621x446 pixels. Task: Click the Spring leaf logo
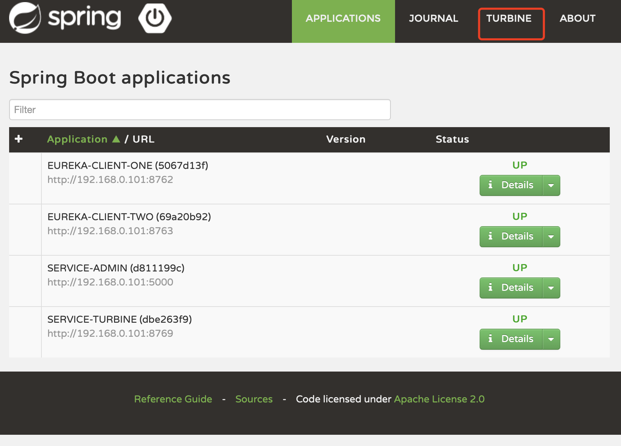tap(25, 18)
